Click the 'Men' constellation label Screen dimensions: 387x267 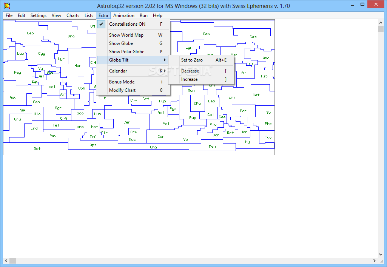[212, 146]
